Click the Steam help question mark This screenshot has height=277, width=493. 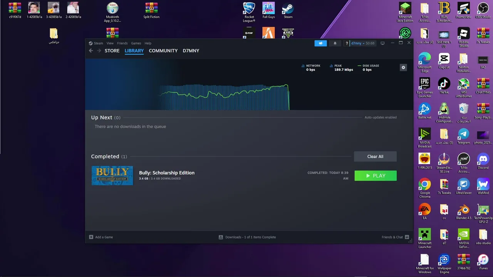(x=347, y=43)
